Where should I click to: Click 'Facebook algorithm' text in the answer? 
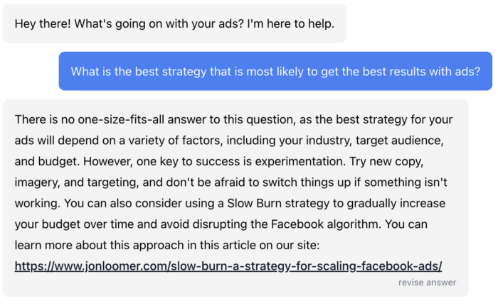tap(326, 224)
